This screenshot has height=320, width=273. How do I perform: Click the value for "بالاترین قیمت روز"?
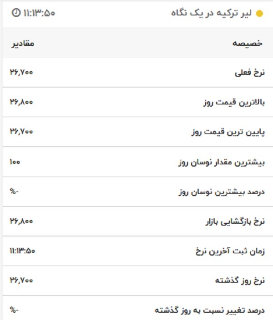coord(21,102)
